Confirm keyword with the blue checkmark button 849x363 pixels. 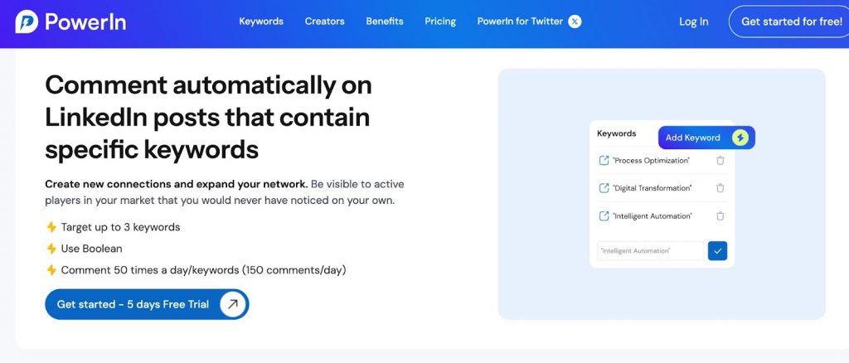pos(717,250)
